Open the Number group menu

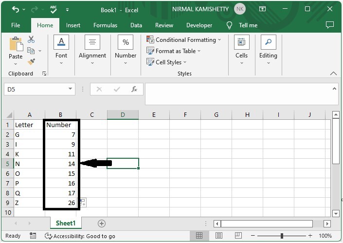click(126, 50)
